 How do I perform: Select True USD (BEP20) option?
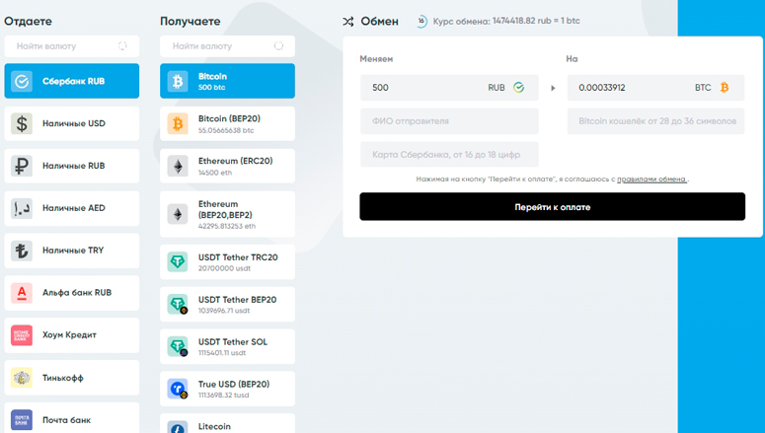(x=227, y=389)
